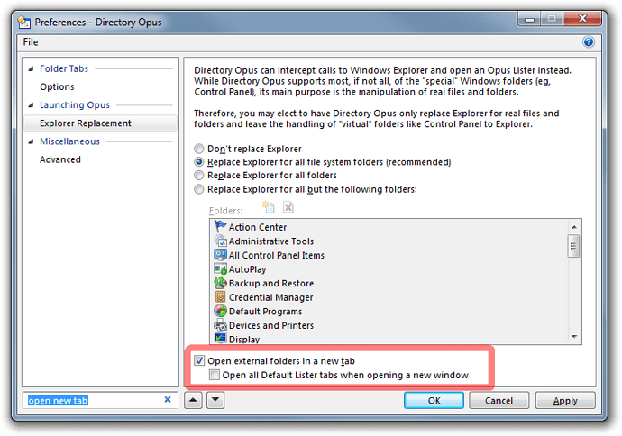
Task: Open the File menu
Action: pos(31,42)
